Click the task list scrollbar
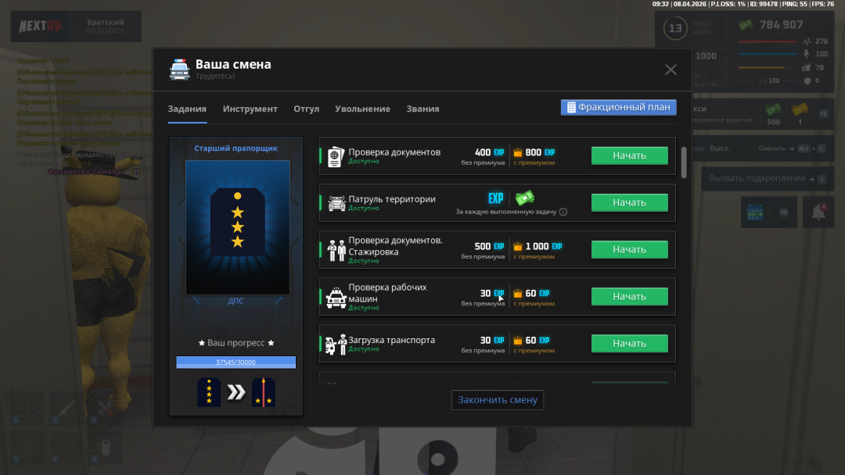Viewport: 845px width, 475px height. [x=684, y=162]
